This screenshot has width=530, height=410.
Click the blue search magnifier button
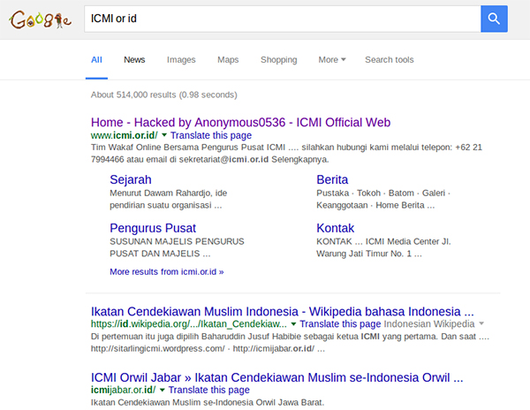pyautogui.click(x=494, y=19)
